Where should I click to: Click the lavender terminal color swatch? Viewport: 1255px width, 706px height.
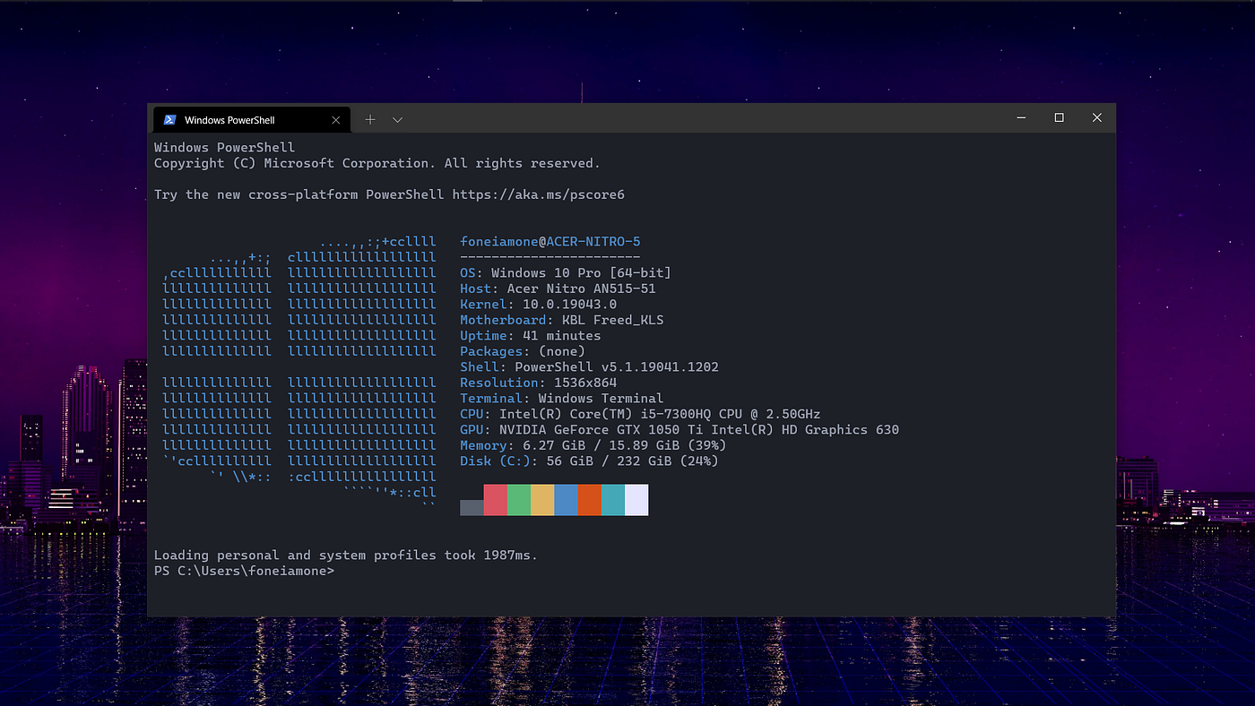(635, 500)
